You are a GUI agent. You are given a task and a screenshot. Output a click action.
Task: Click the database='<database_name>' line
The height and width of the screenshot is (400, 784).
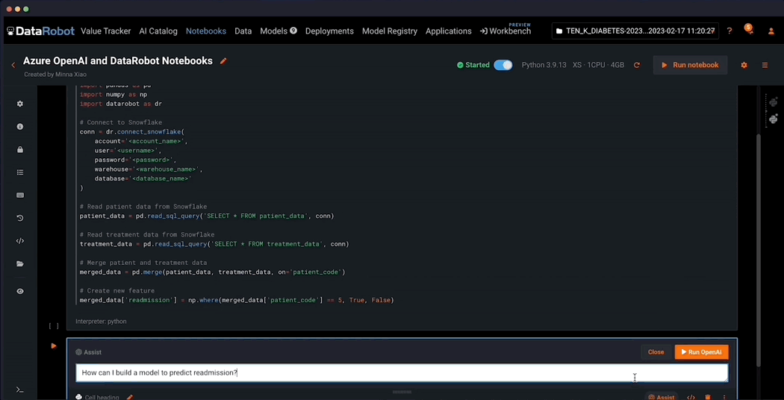(x=143, y=178)
